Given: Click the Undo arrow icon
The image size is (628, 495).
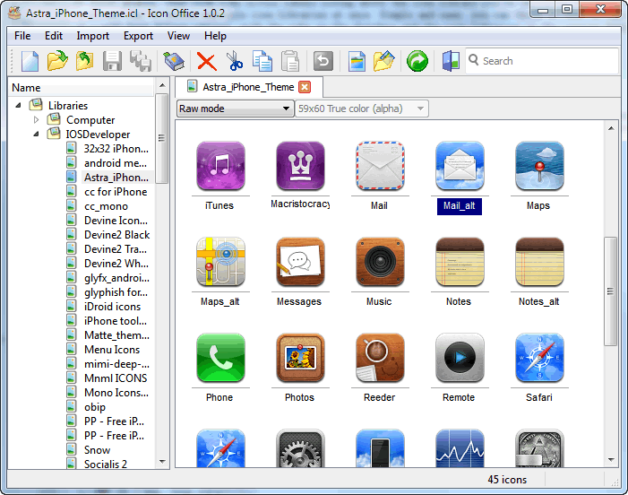Looking at the screenshot, I should point(323,61).
